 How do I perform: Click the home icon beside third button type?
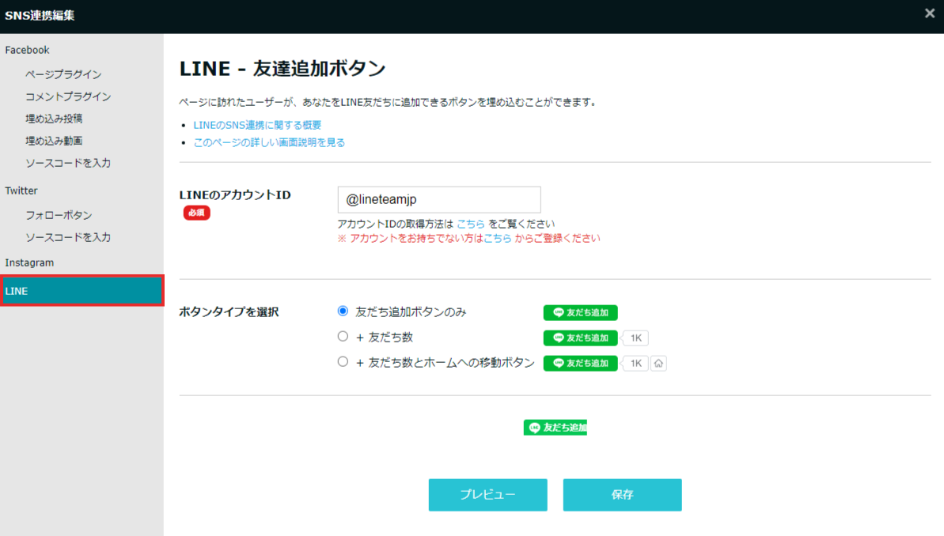tap(658, 364)
